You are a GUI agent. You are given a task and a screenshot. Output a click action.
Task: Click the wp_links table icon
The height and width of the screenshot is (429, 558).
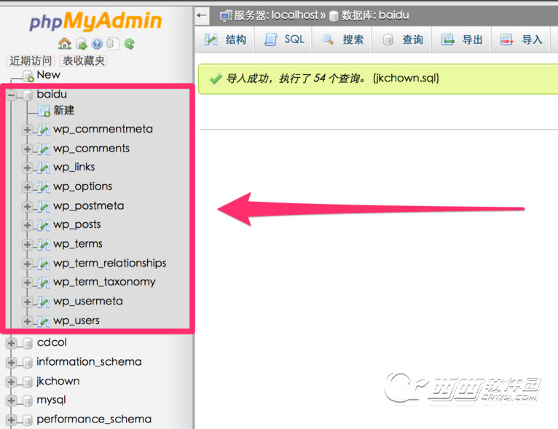click(43, 168)
